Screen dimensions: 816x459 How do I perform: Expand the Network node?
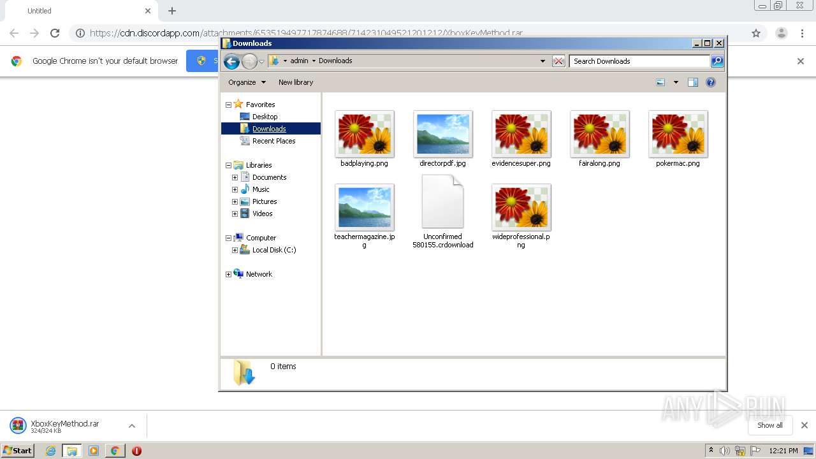(x=228, y=274)
